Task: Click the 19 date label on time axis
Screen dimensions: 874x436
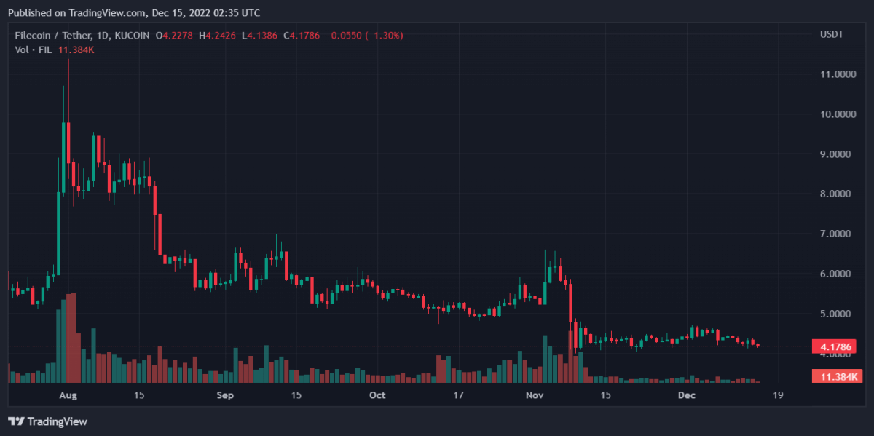Action: pyautogui.click(x=778, y=395)
